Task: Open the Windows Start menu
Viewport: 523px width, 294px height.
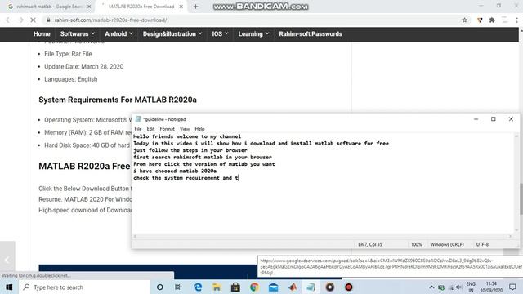Action: [9, 287]
